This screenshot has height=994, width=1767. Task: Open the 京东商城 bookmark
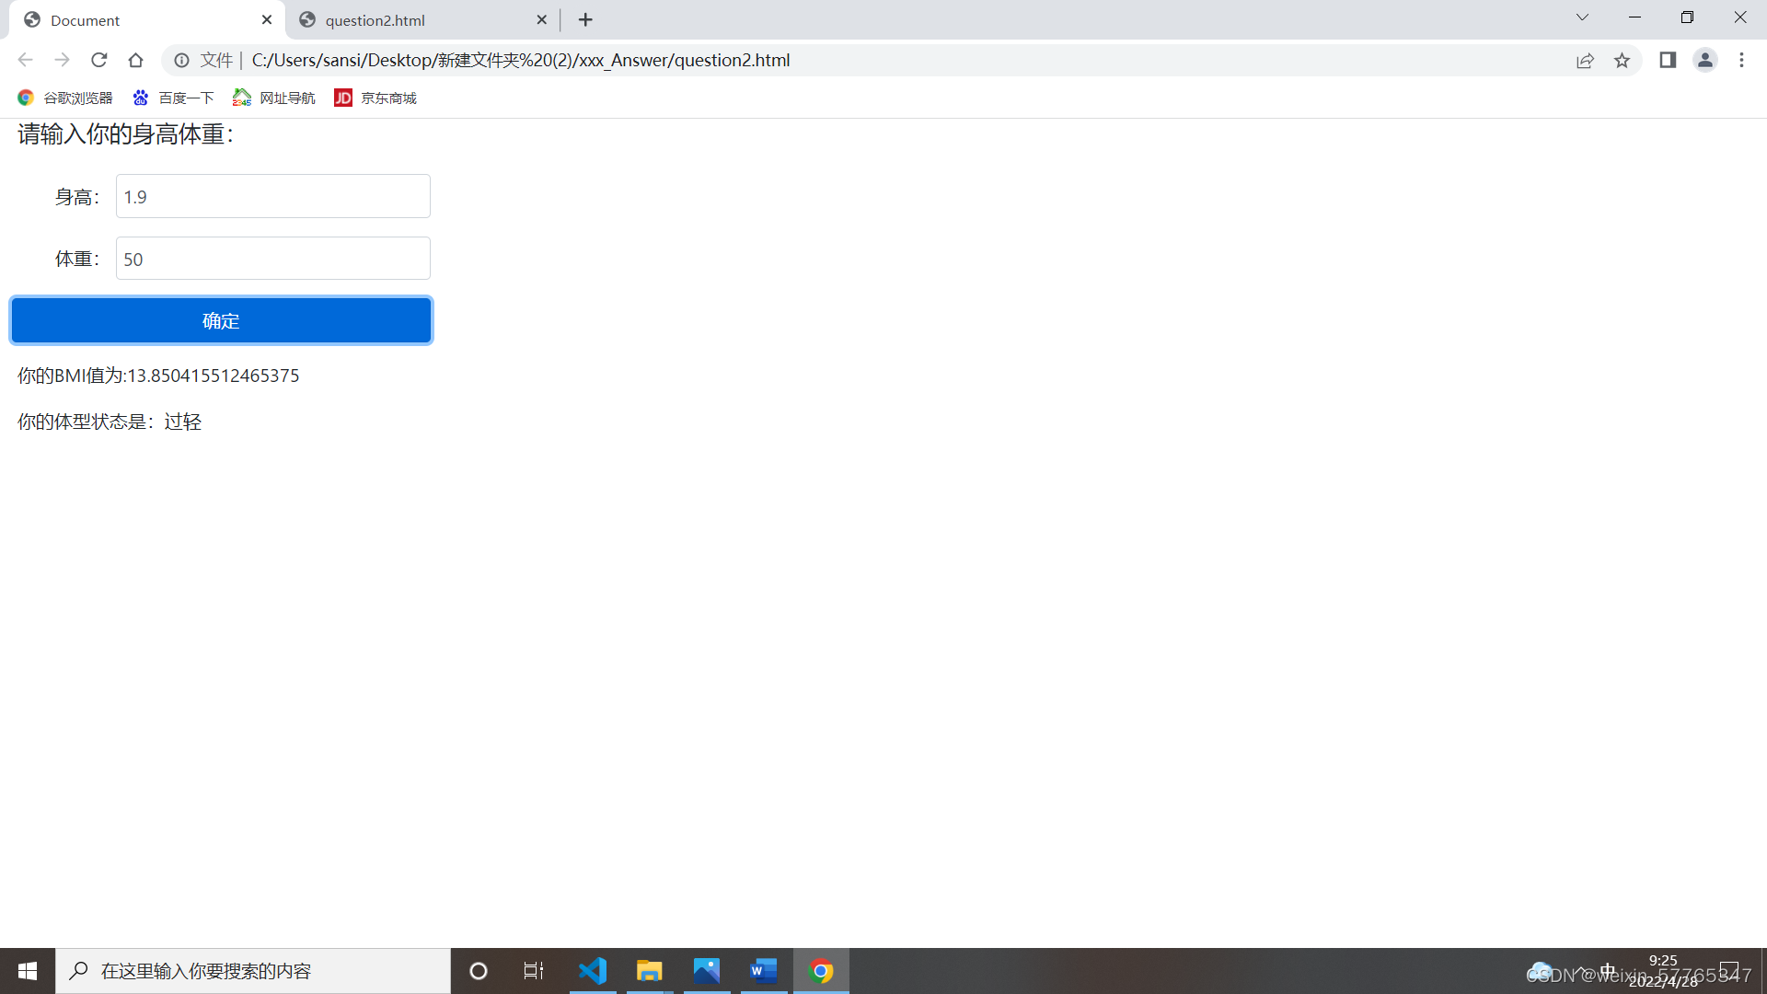click(376, 98)
